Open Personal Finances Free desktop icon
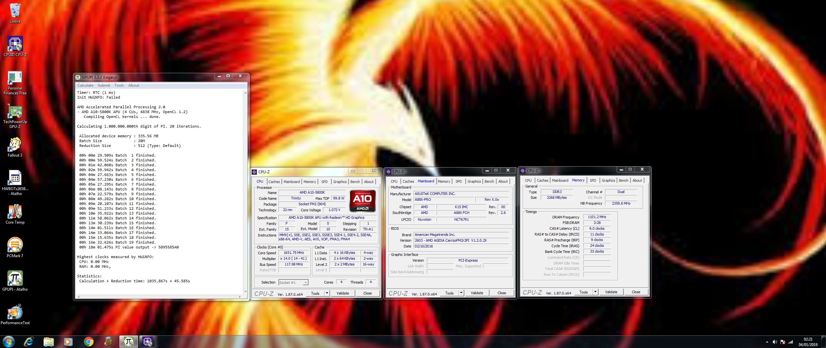This screenshot has height=348, width=826. pyautogui.click(x=15, y=83)
